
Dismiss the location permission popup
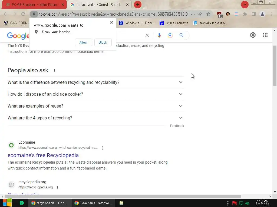tap(112, 22)
